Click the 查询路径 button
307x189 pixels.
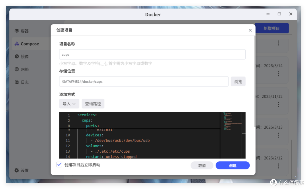(93, 103)
